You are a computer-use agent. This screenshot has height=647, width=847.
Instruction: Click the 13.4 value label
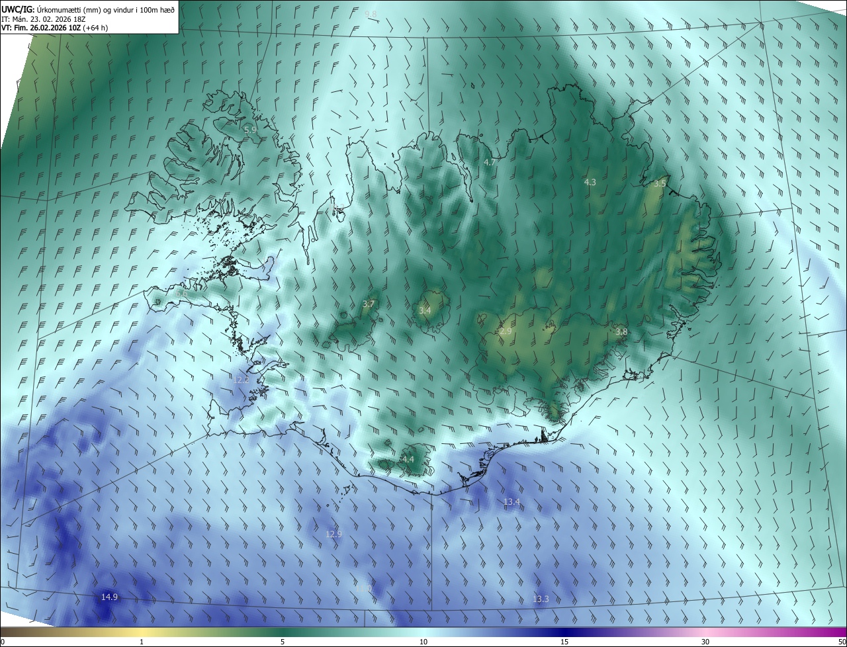point(512,502)
